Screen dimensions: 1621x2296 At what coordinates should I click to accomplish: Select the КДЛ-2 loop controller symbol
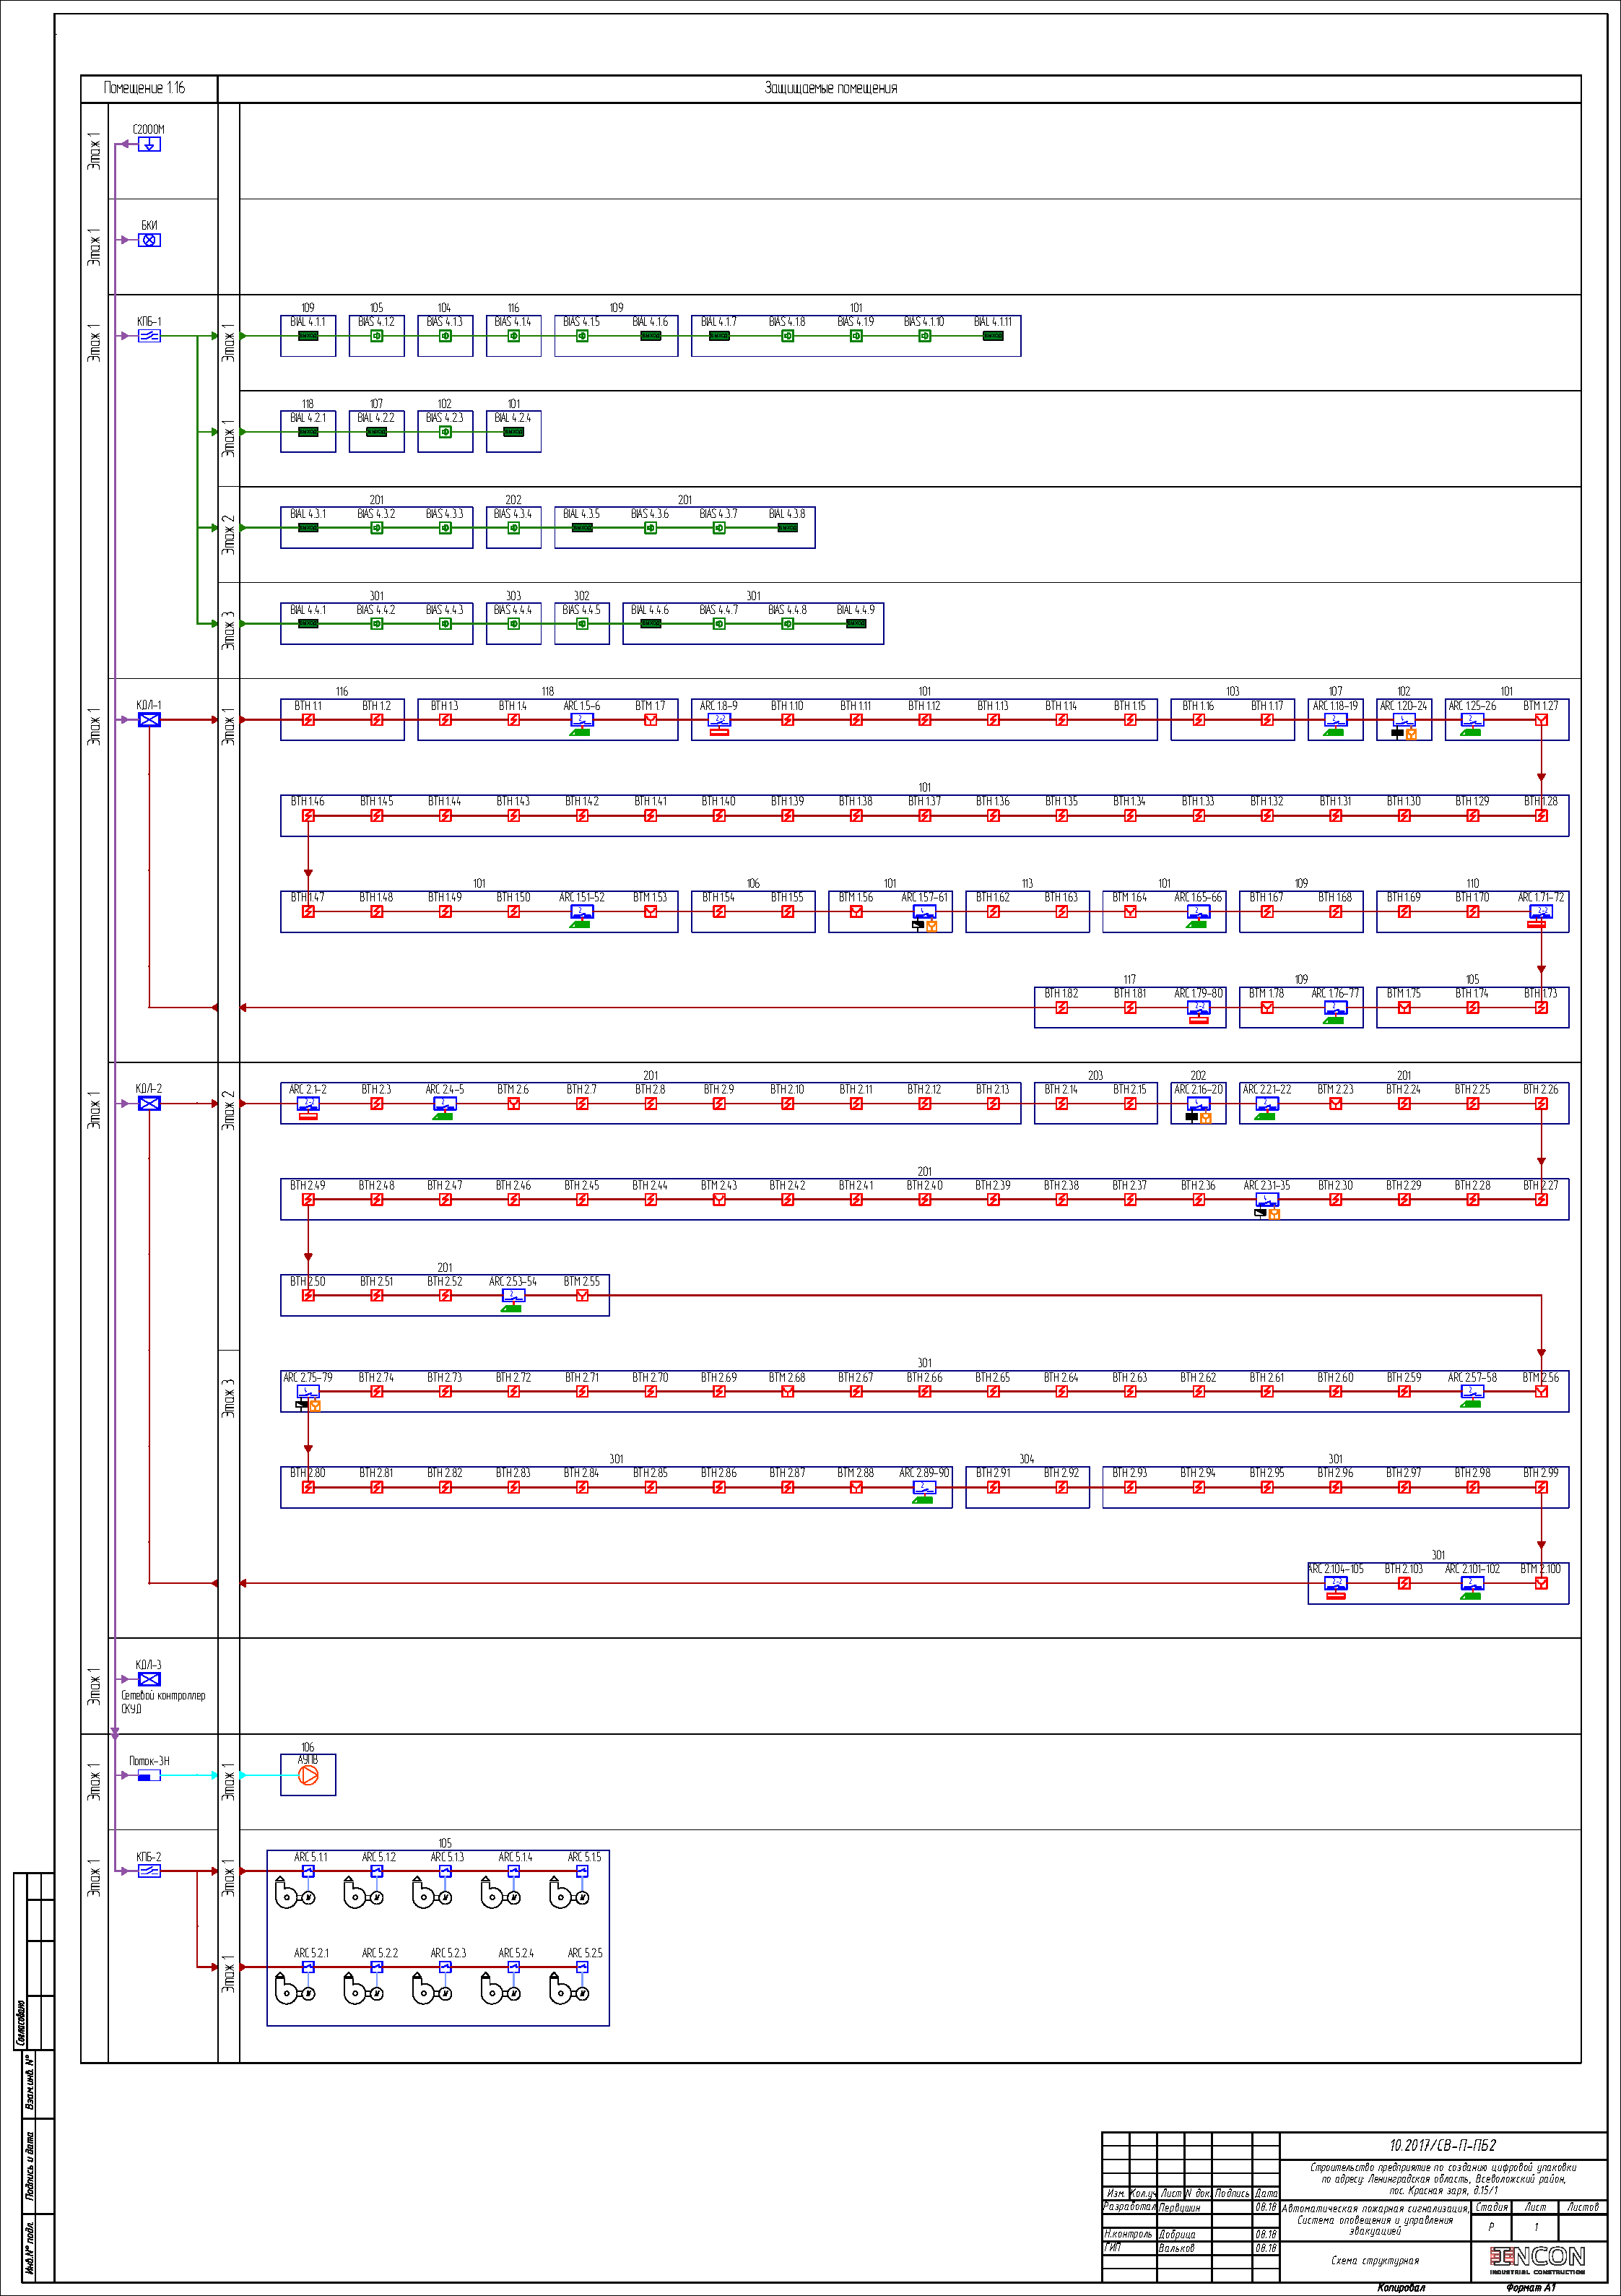149,1103
